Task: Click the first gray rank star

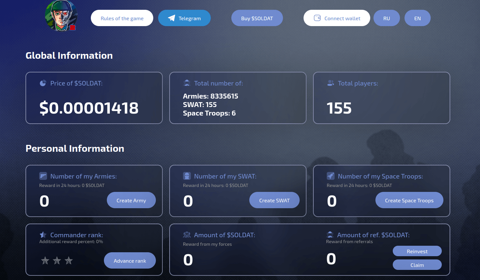Action: (x=45, y=260)
